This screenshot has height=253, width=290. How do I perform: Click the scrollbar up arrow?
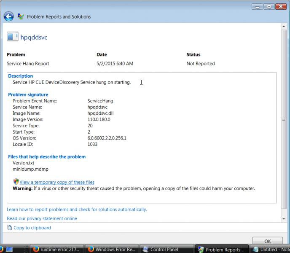coord(284,26)
